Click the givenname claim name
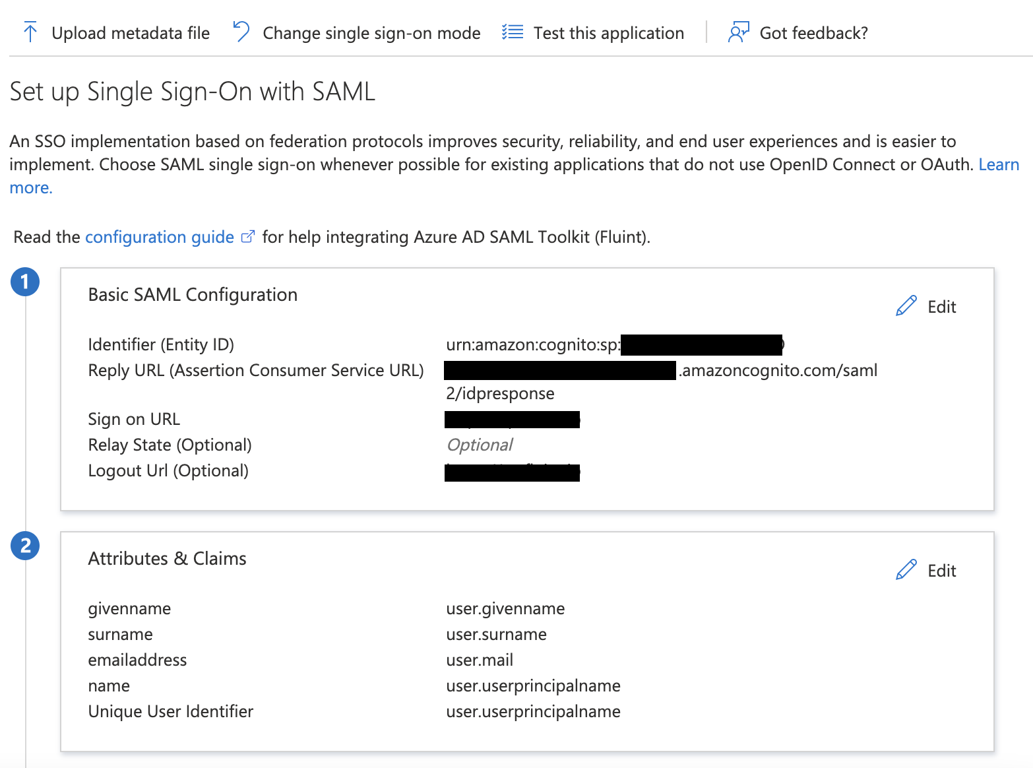 click(x=129, y=608)
